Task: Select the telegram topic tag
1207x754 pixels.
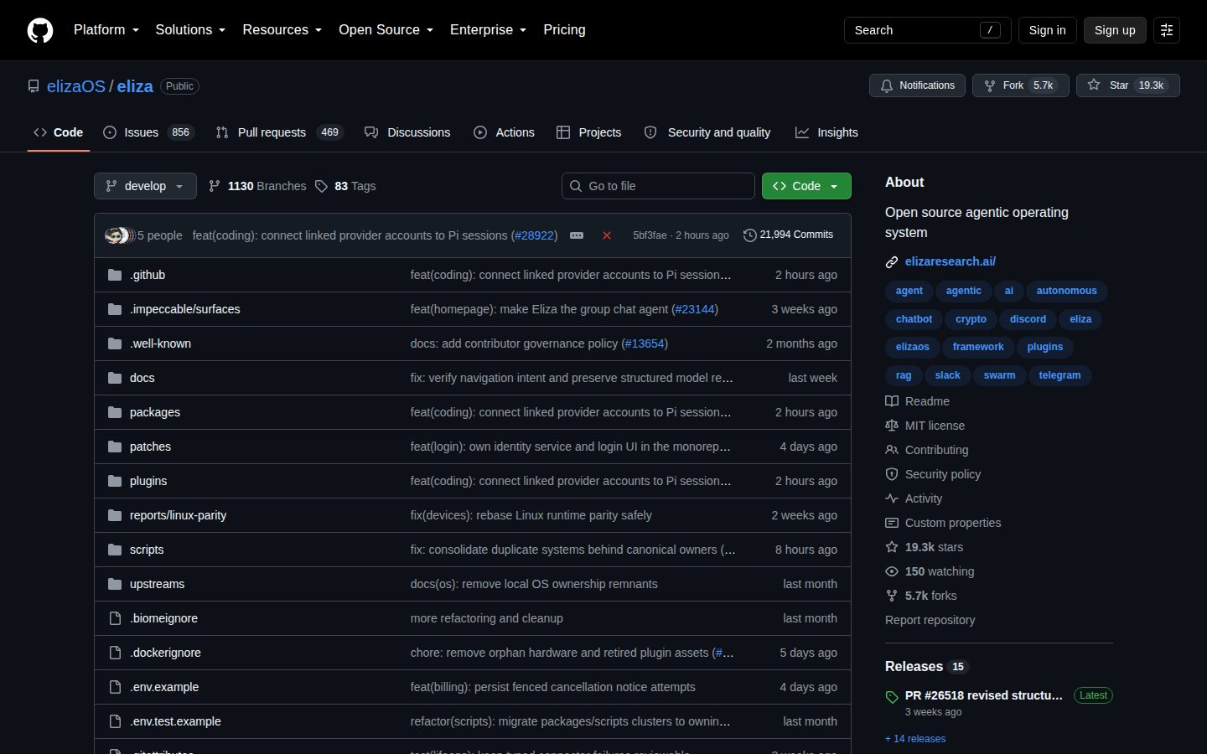Action: point(1059,375)
